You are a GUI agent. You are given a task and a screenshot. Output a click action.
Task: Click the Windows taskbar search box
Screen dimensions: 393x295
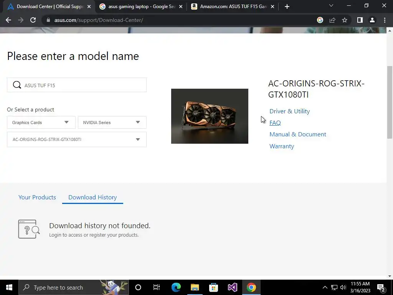tap(74, 287)
